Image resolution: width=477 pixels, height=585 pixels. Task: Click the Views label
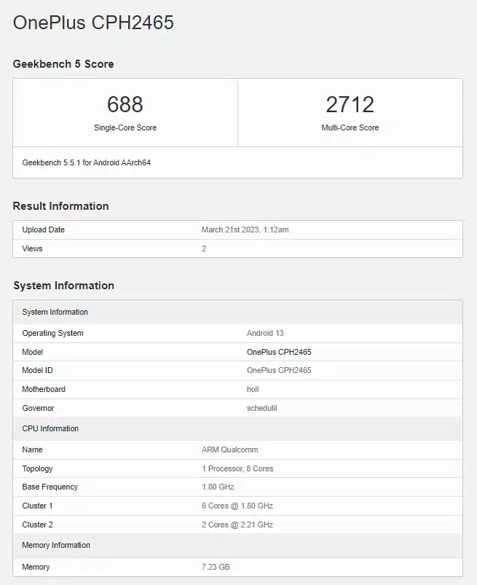pyautogui.click(x=32, y=248)
